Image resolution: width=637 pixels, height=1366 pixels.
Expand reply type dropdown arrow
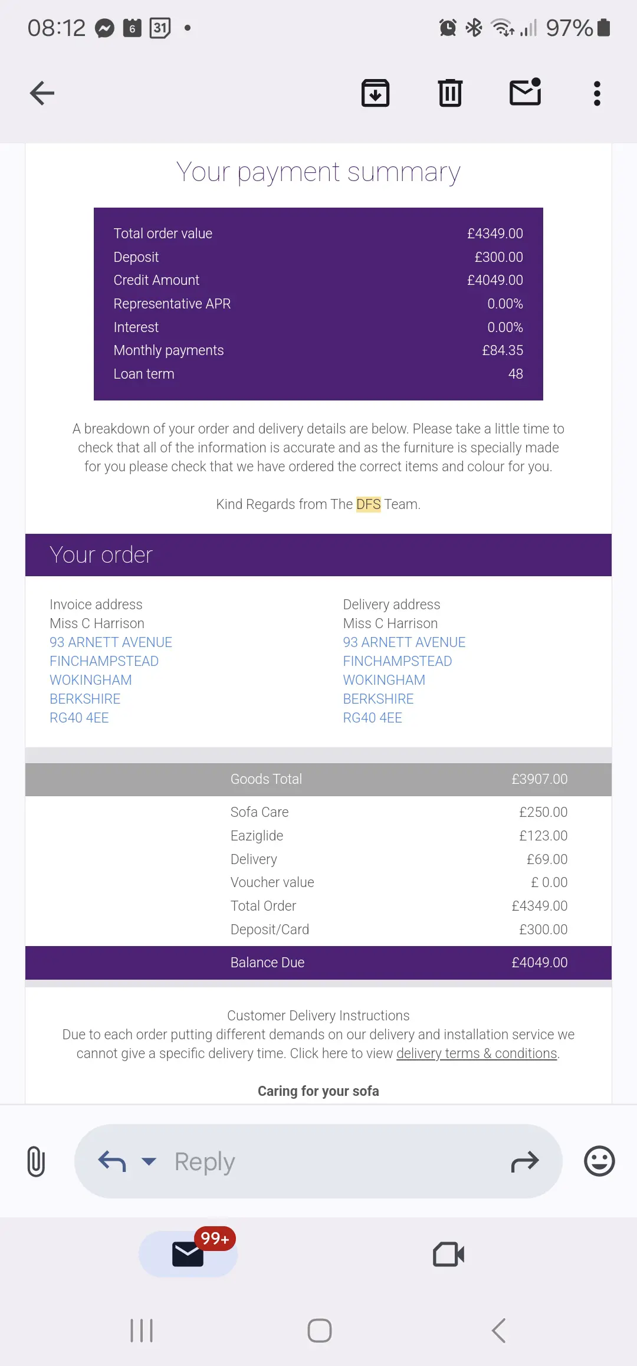(x=149, y=1161)
